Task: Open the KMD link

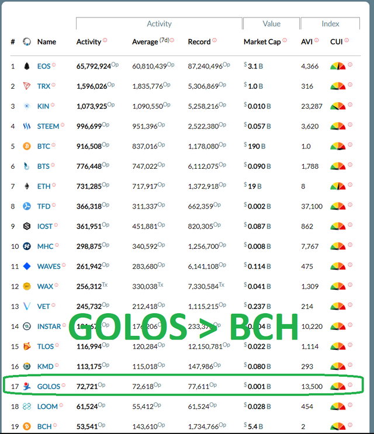Action: pyautogui.click(x=46, y=366)
